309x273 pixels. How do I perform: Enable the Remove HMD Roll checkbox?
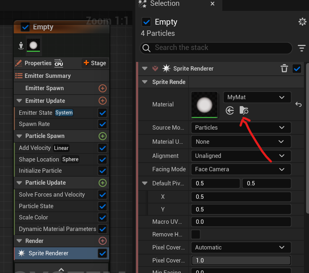[x=196, y=235]
